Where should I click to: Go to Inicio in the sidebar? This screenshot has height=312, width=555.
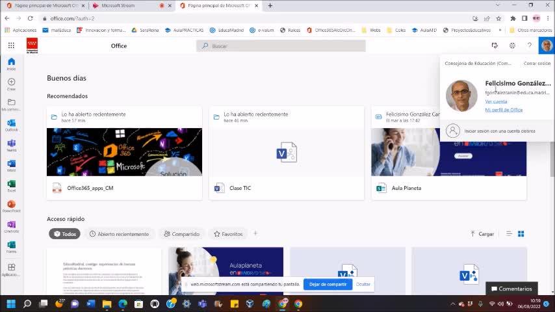point(11,64)
